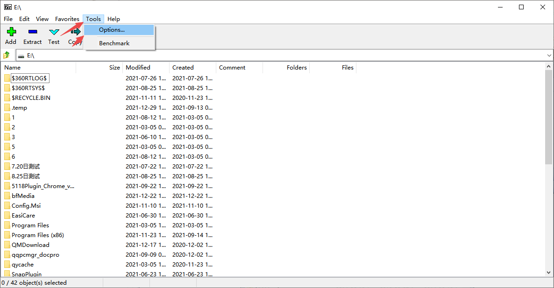This screenshot has width=554, height=288.
Task: Click the drive icon beside E:\ in address bar
Action: 21,55
